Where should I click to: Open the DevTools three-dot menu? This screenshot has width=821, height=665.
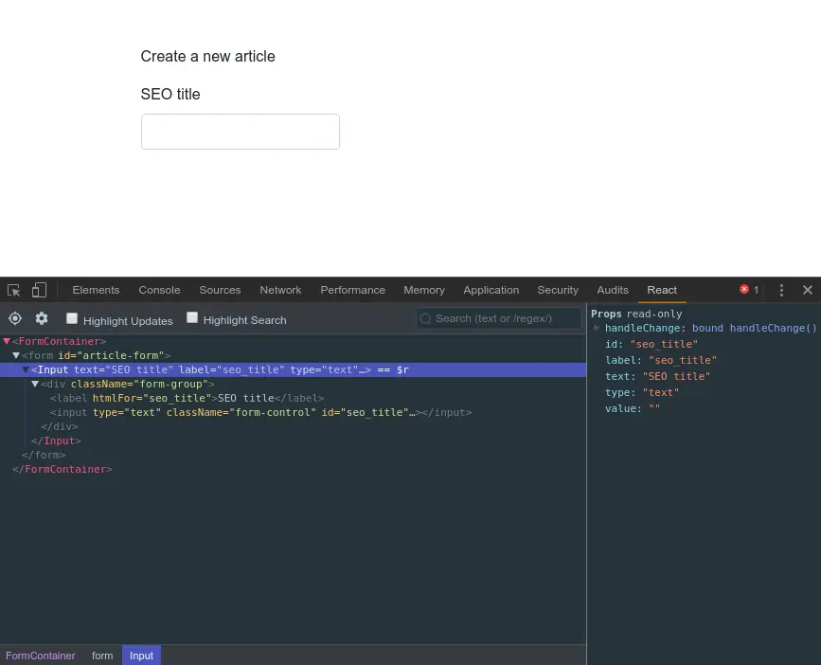[781, 290]
